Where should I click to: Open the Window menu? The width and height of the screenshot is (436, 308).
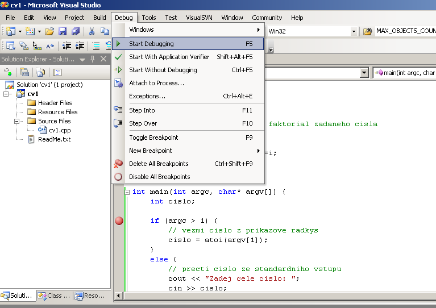[x=232, y=18]
